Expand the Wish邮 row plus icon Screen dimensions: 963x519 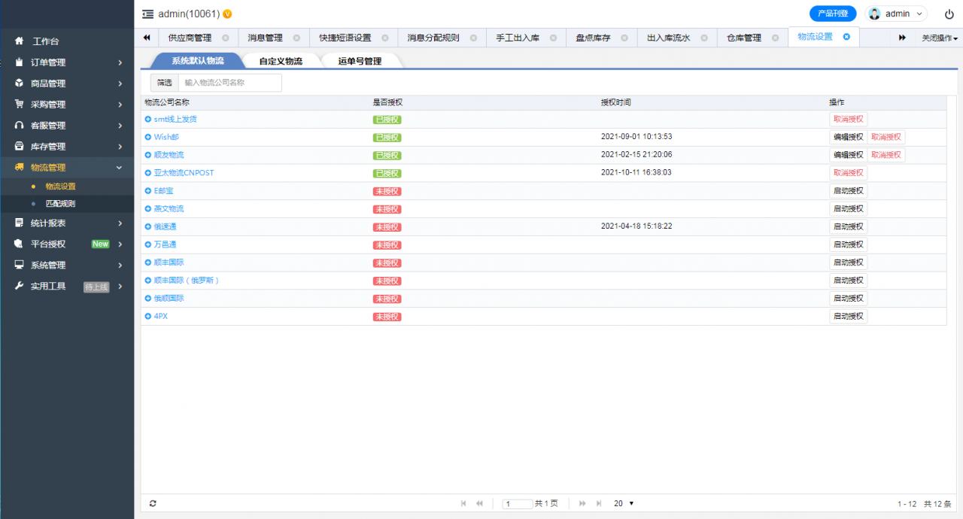coord(148,137)
